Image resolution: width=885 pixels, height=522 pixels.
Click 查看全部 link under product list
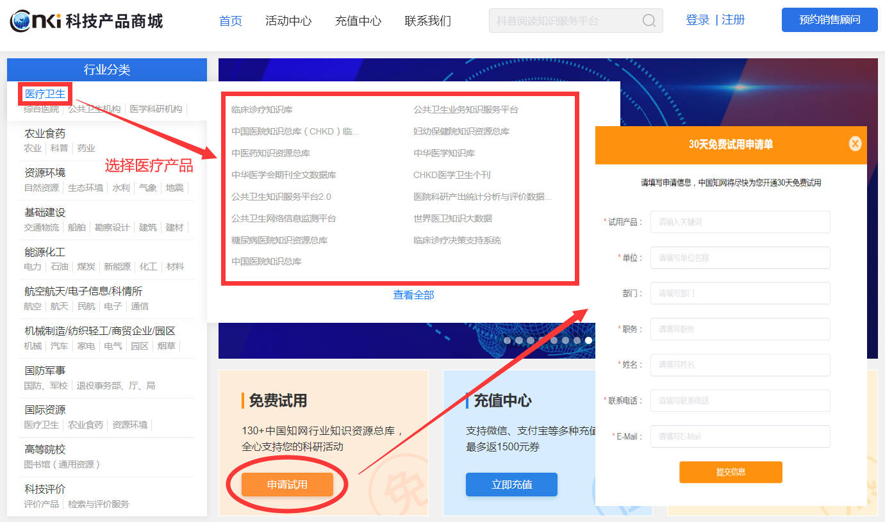[413, 295]
